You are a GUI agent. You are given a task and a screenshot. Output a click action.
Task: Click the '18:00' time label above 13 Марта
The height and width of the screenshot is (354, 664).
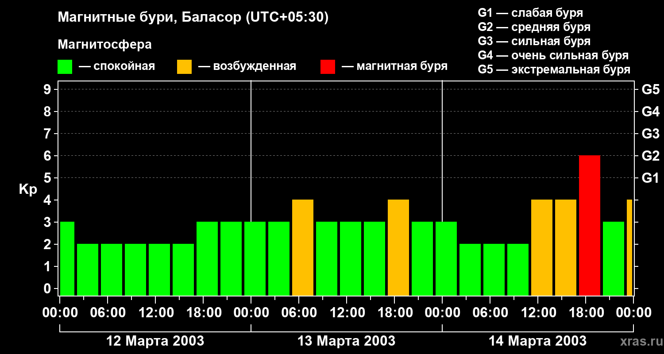pyautogui.click(x=394, y=313)
